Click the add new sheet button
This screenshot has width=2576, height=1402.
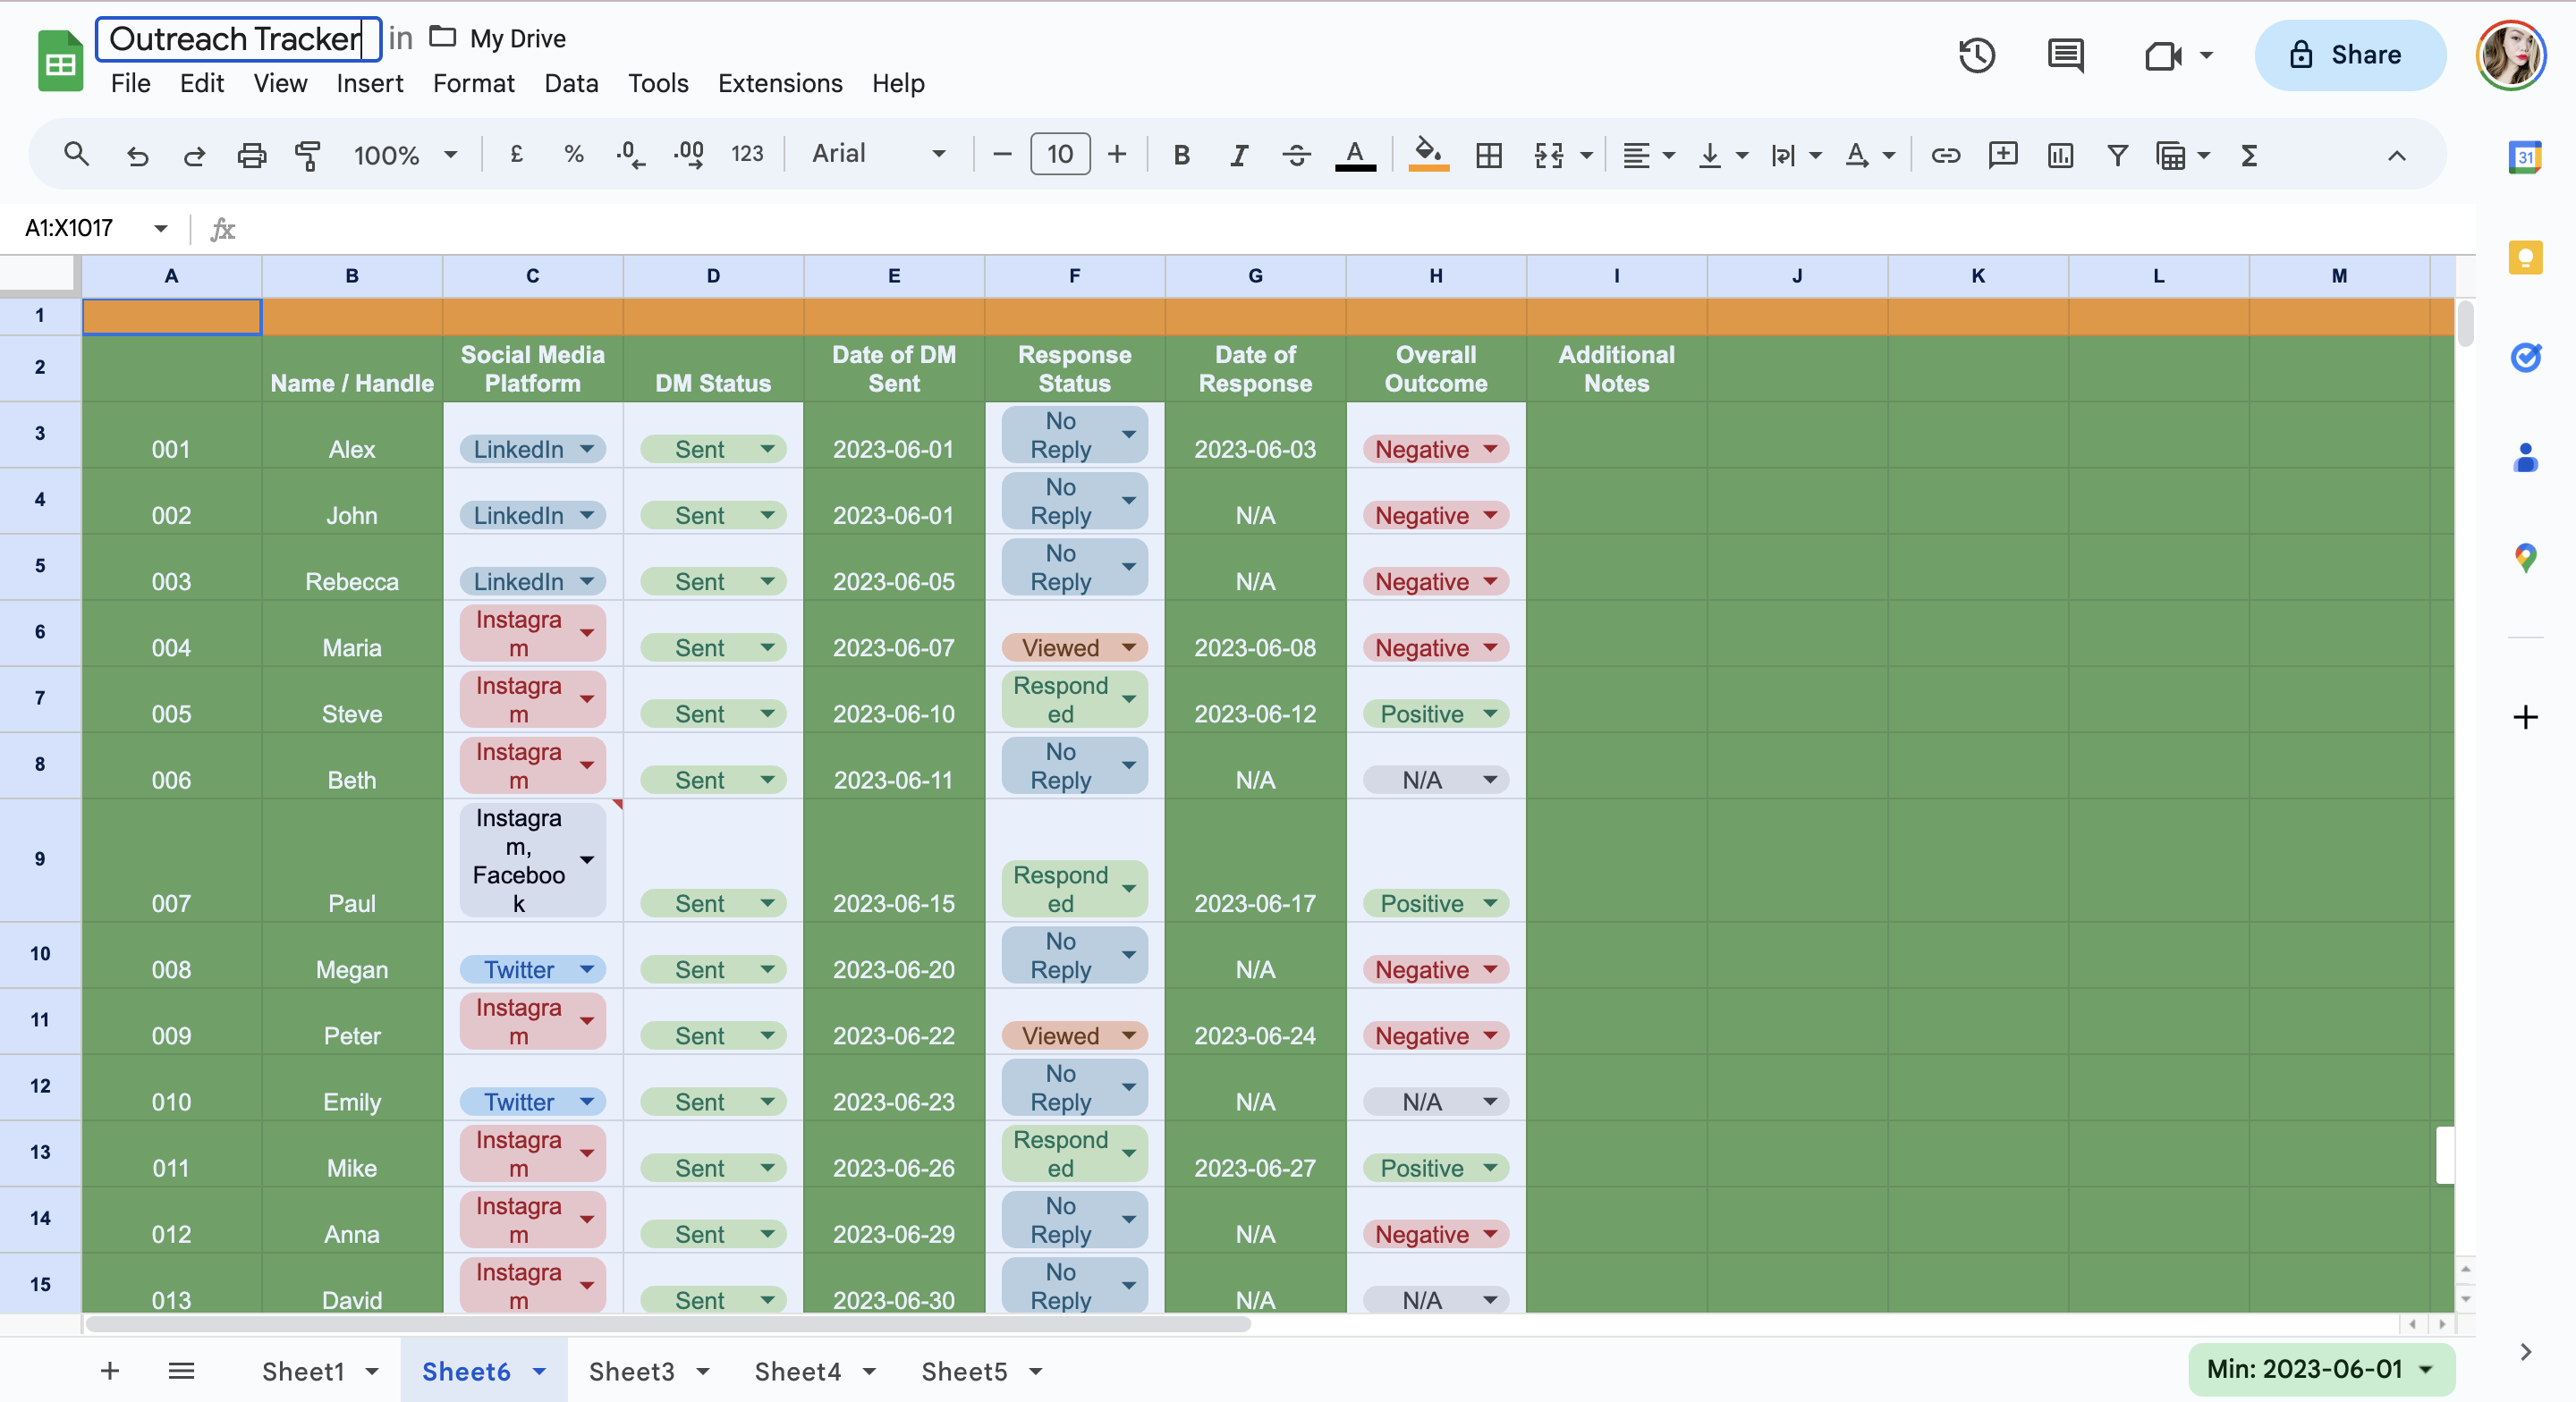point(110,1371)
